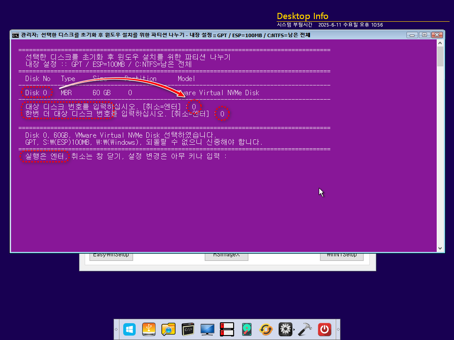Close the partition console window
The image size is (454, 340).
tap(437, 35)
